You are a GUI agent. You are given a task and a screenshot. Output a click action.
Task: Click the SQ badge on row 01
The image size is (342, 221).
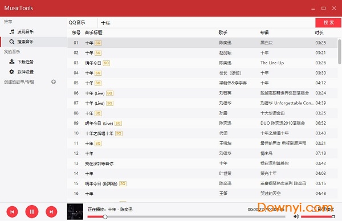click(98, 43)
